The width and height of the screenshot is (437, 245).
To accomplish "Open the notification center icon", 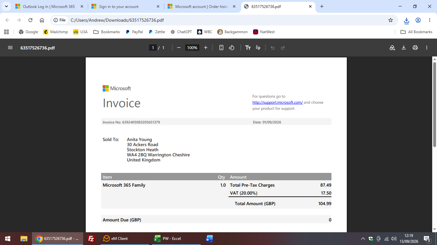I will click(x=427, y=239).
